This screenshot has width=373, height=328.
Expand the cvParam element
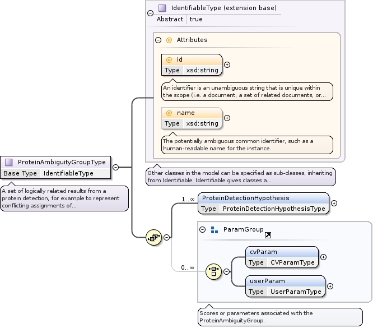323,257
